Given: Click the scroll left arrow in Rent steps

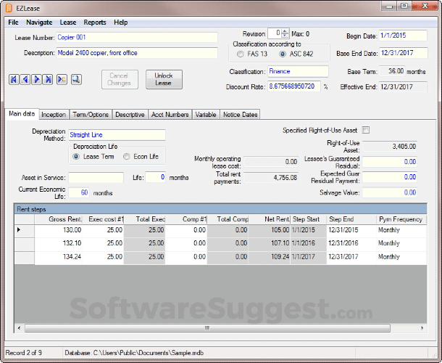Looking at the screenshot, I should point(19,328).
